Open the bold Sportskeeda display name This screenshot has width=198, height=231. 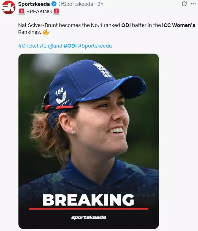click(x=34, y=4)
